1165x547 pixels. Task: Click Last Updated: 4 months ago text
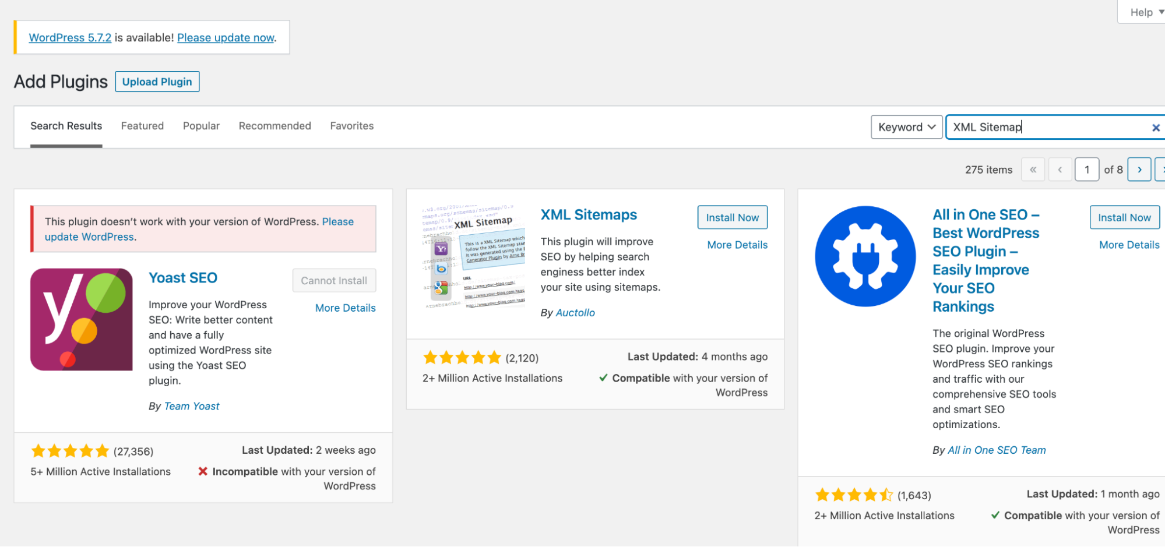[698, 357]
